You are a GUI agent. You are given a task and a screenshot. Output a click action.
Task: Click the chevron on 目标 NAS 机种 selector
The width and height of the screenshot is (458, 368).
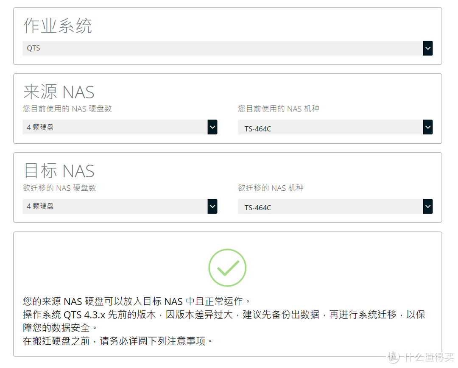coord(428,206)
